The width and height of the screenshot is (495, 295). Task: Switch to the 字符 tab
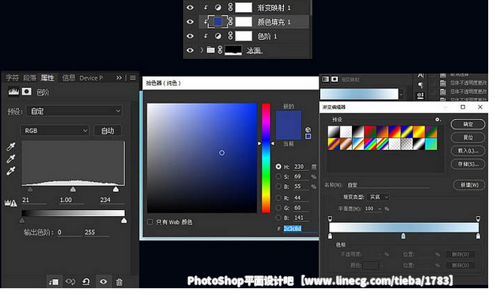12,78
